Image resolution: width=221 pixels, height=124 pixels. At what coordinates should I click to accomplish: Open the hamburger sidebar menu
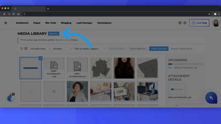tap(6, 23)
